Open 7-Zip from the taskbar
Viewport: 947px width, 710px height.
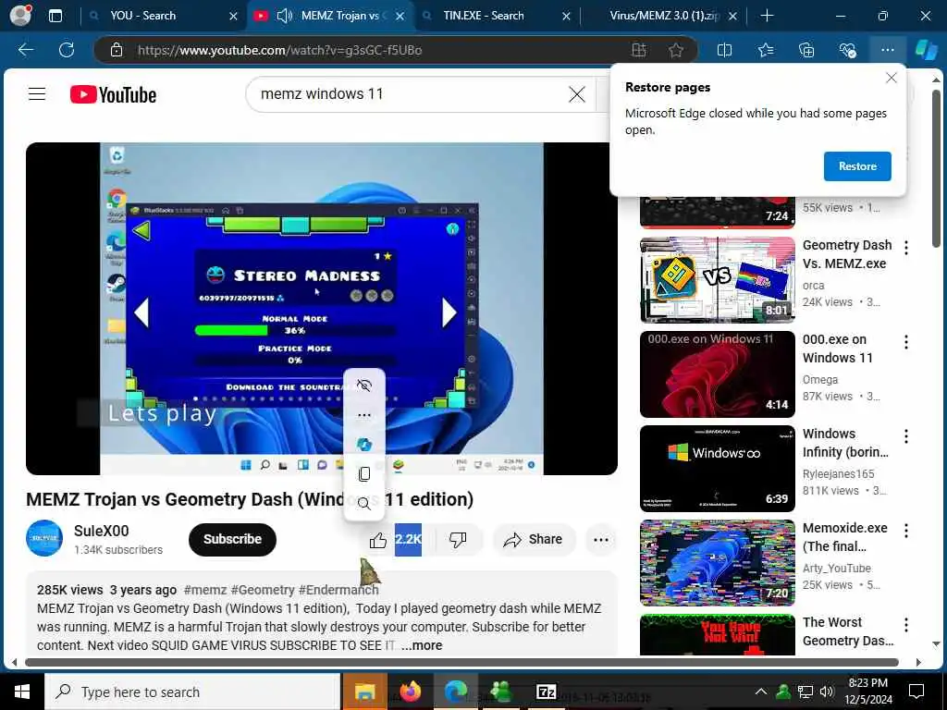tap(546, 692)
